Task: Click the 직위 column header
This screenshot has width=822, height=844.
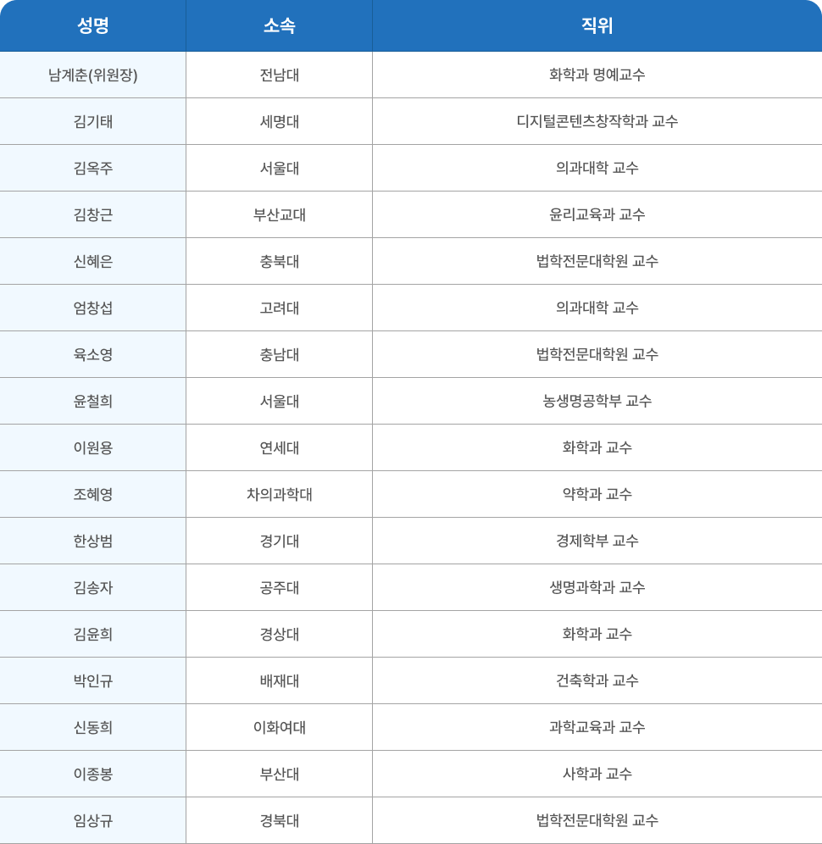Action: [597, 25]
